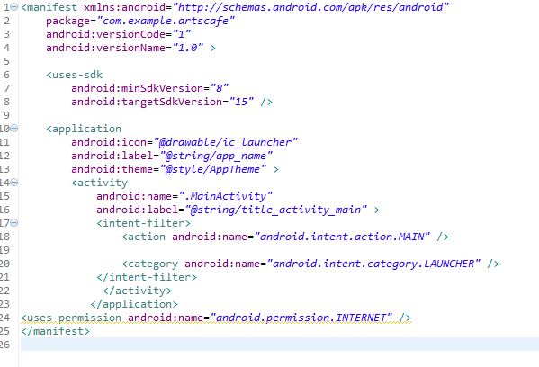The image size is (539, 367).
Task: Collapse the activity element fold marker
Action: tap(14, 183)
